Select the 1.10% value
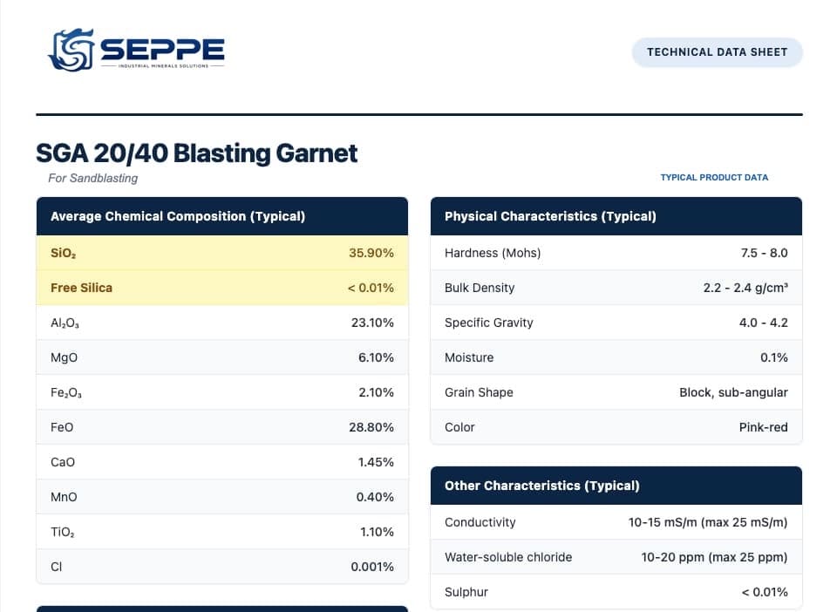Screen dimensions: 837x612 377,532
